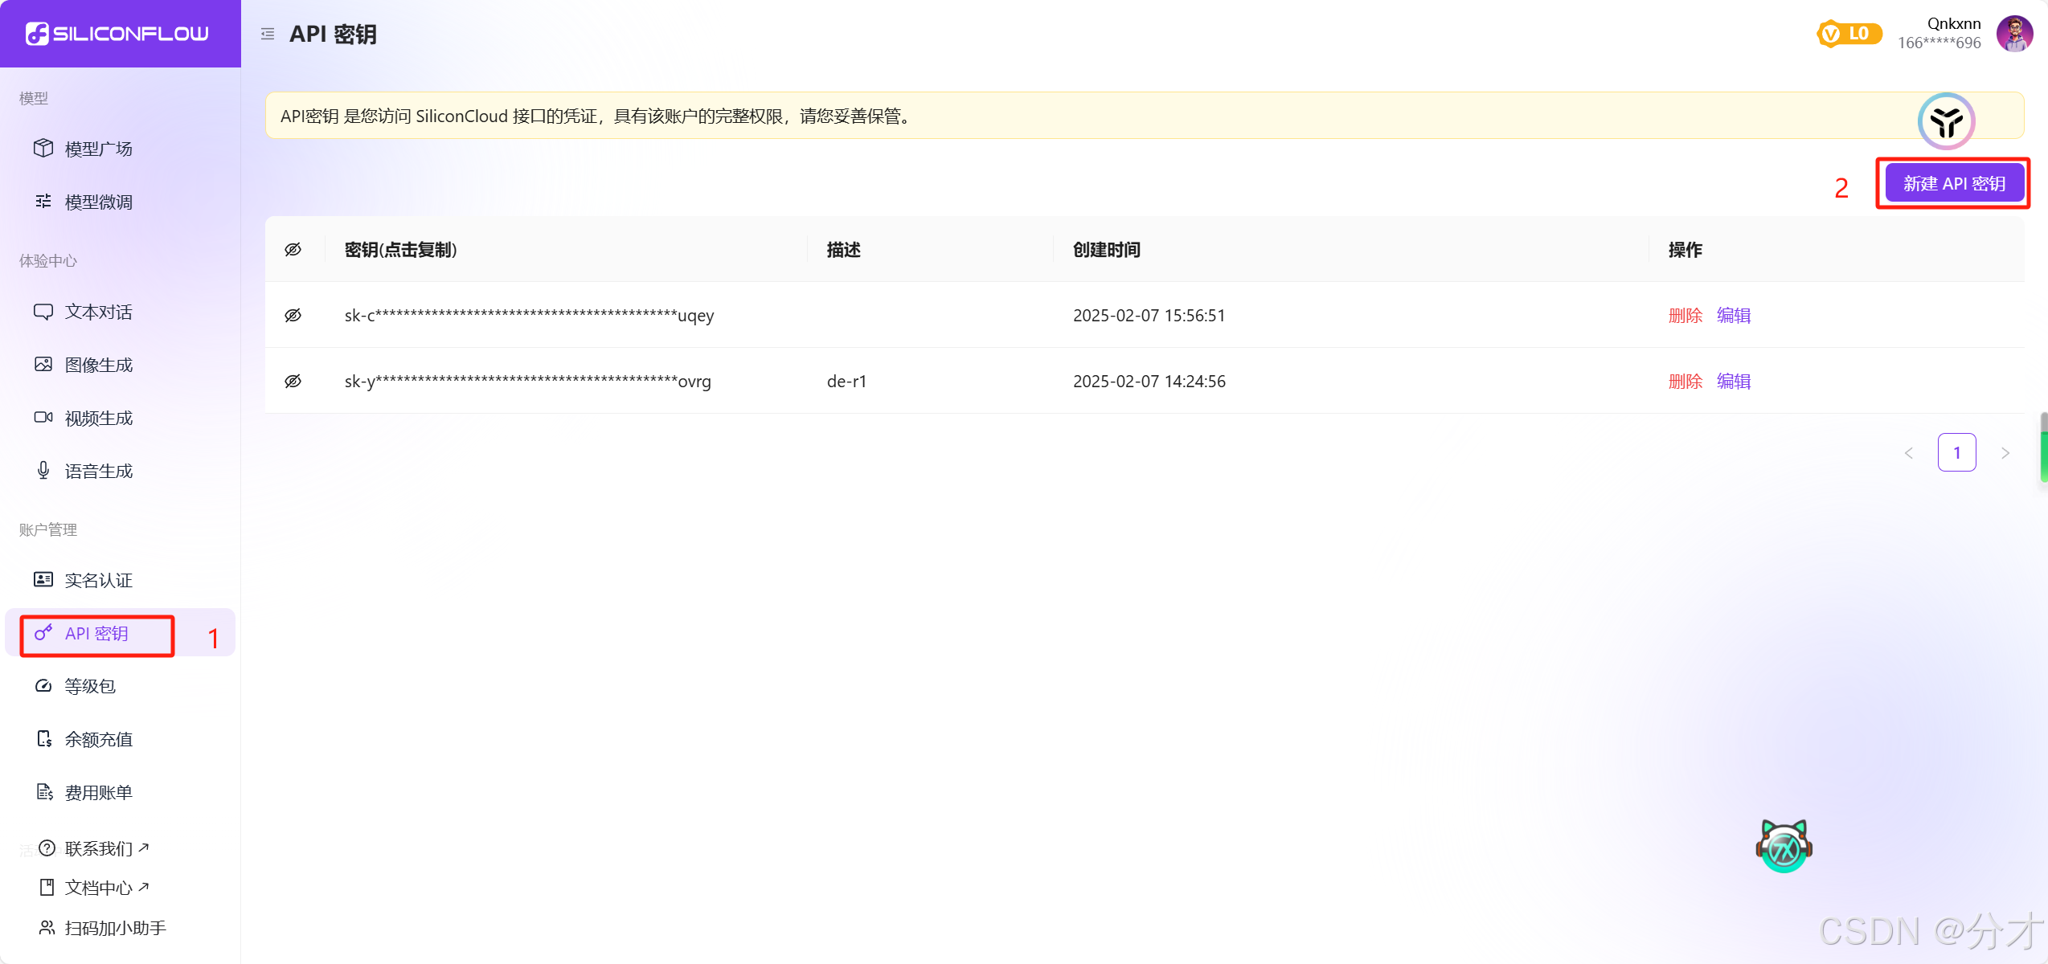Screen dimensions: 2048x964
Task: Open 模型广场 from the sidebar
Action: coord(98,149)
